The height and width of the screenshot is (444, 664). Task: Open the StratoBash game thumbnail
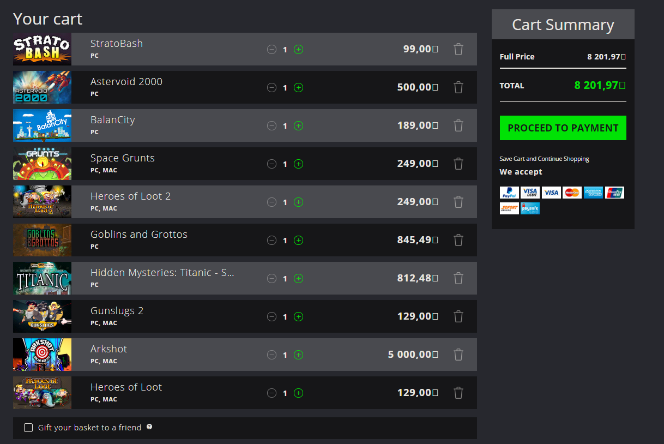click(x=42, y=49)
